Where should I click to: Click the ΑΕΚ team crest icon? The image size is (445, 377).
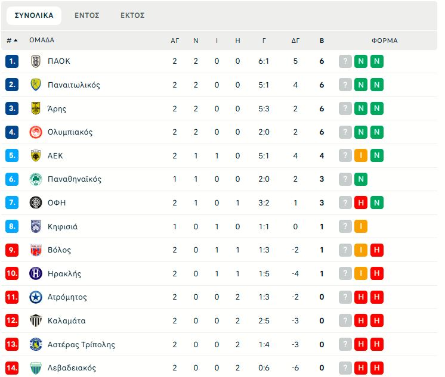[x=36, y=155]
